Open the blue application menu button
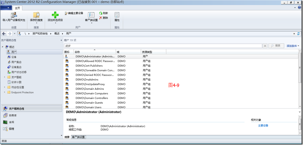The height and width of the screenshot is (145, 303). click(x=6, y=8)
